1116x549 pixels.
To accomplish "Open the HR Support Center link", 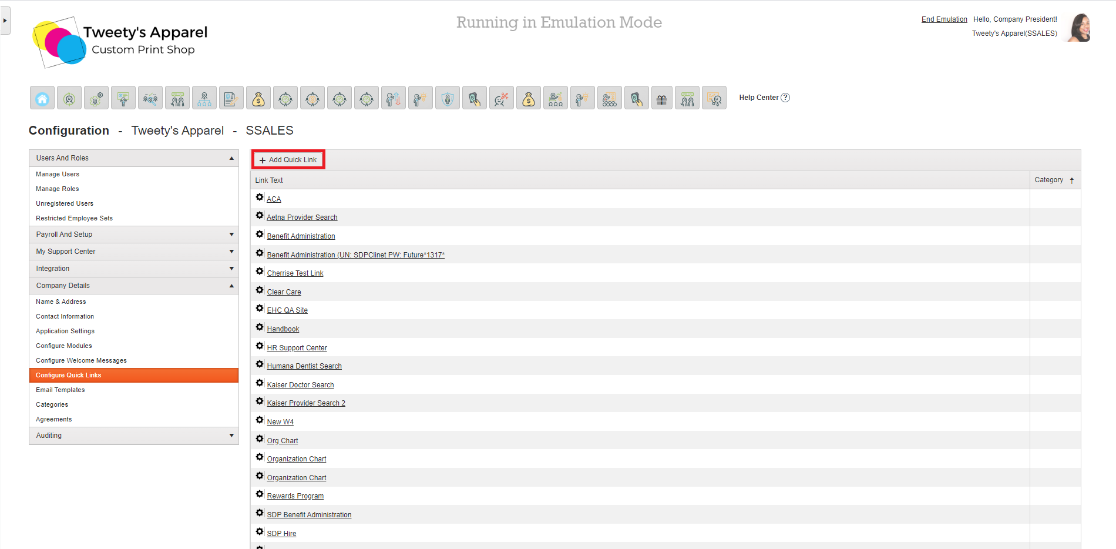I will 297,348.
